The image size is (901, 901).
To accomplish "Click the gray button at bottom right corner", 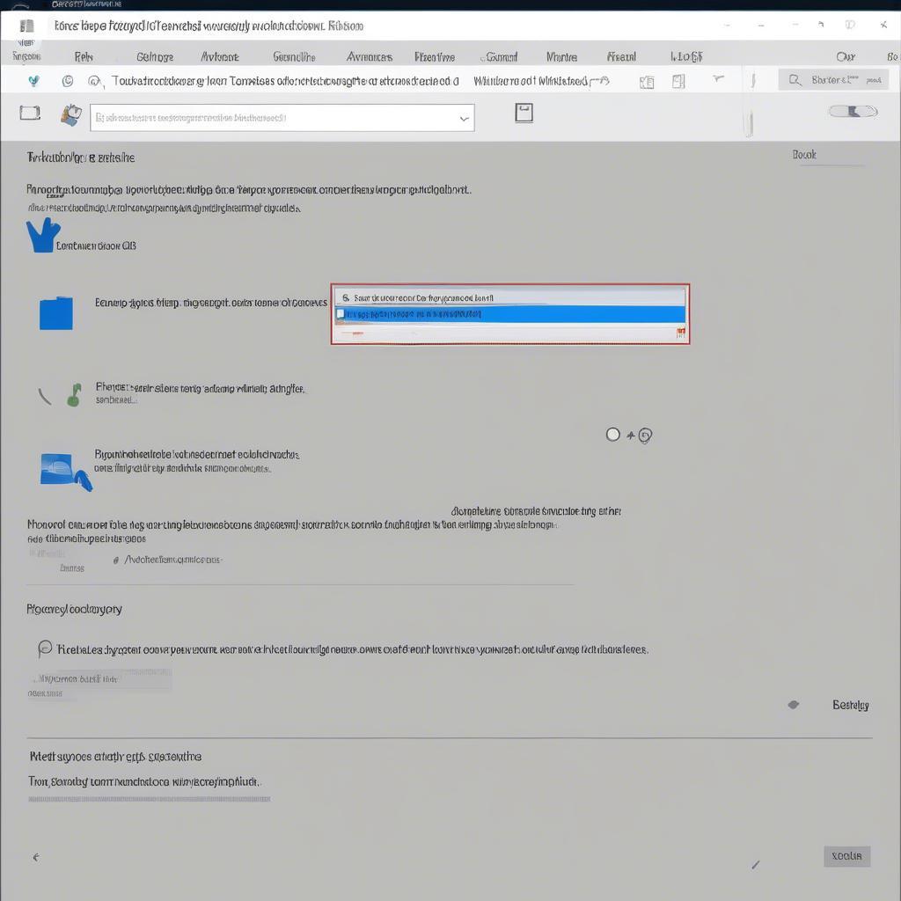I will [847, 856].
